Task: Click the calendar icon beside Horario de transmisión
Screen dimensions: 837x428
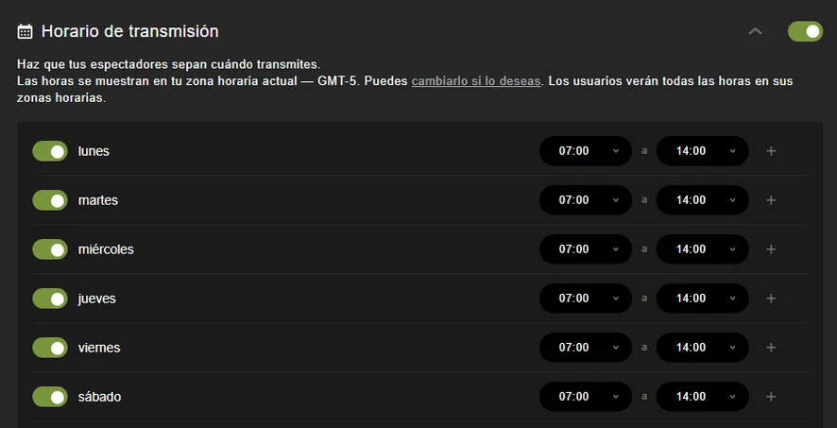Action: tap(26, 31)
